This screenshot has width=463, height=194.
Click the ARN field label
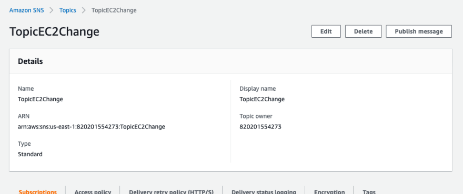[x=24, y=116]
